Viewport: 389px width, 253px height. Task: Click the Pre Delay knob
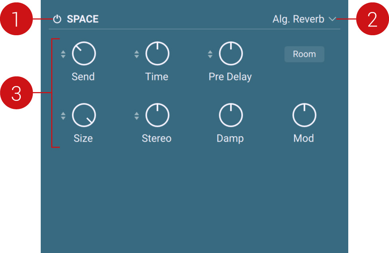coord(230,54)
